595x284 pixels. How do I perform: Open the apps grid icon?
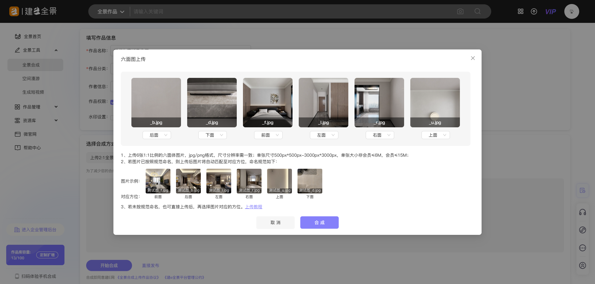tap(521, 11)
